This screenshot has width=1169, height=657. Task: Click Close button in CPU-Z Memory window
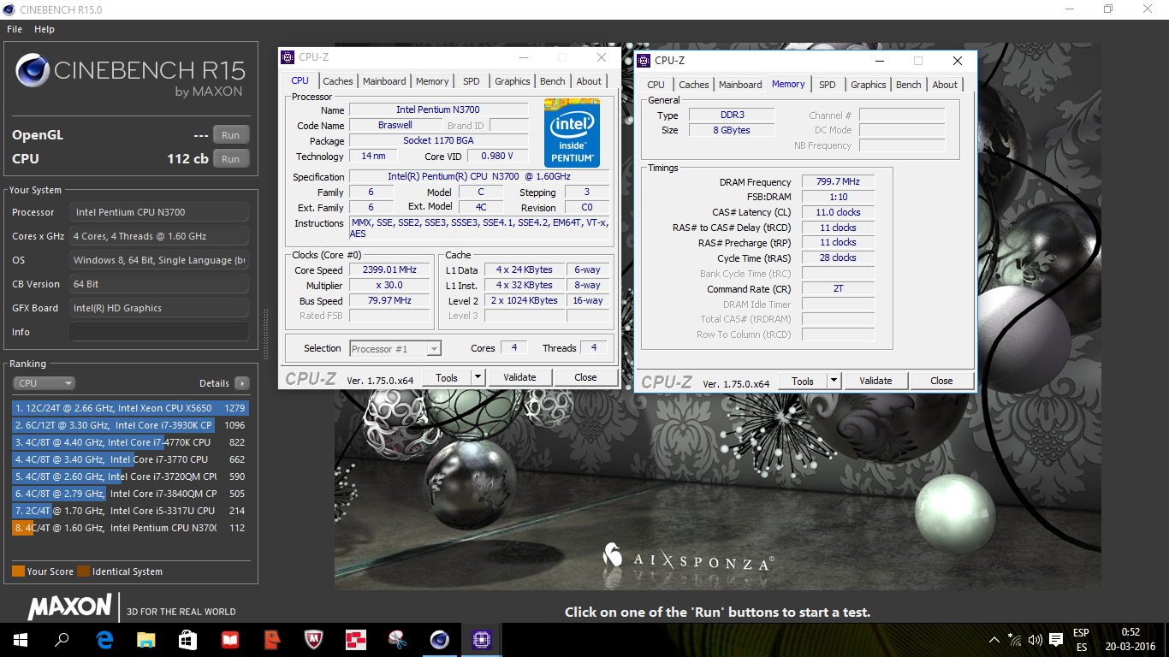[x=941, y=381]
